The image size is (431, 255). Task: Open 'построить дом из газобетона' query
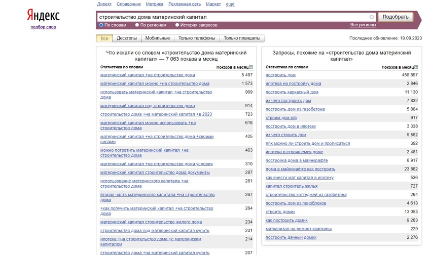pos(295,109)
